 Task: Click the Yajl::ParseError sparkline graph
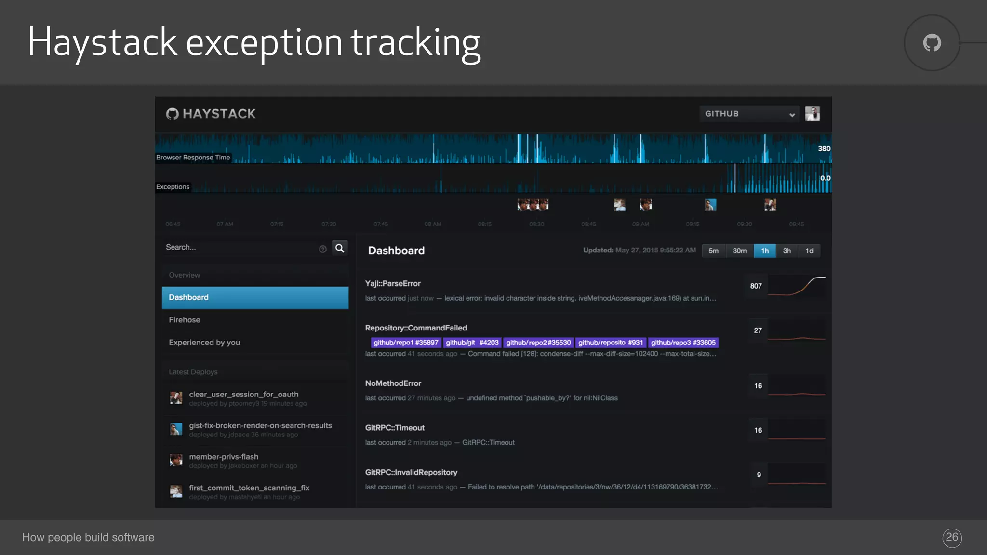coord(797,286)
